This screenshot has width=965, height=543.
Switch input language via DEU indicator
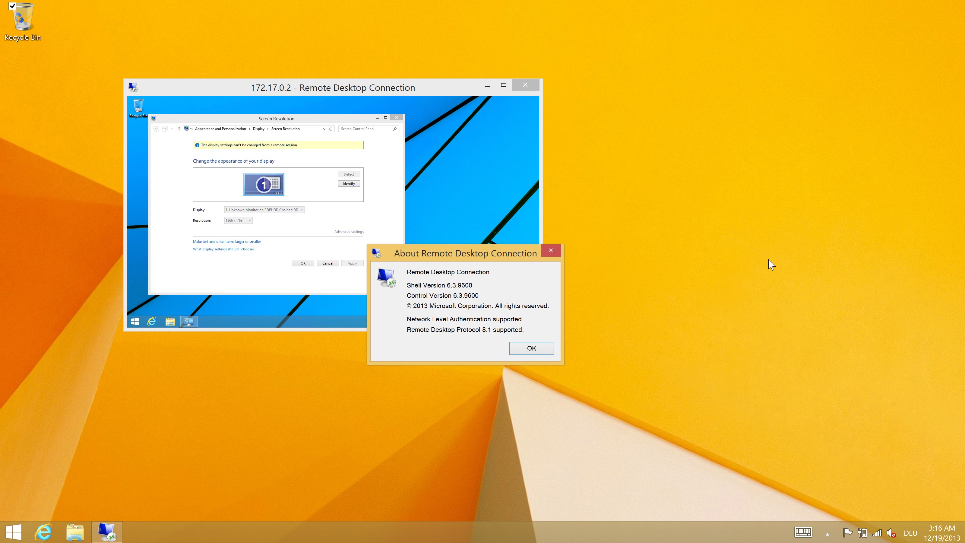(x=910, y=533)
